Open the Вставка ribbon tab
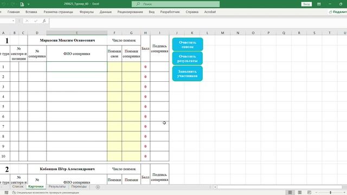Screen dimensions: 347x195 pyautogui.click(x=31, y=12)
